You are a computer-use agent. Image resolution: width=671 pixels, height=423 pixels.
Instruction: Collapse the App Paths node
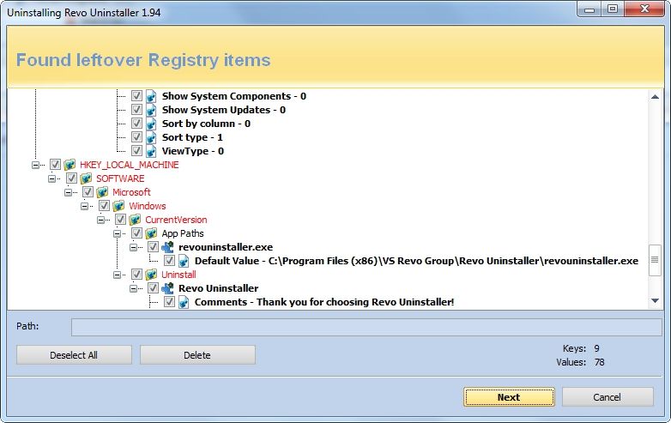click(x=118, y=233)
